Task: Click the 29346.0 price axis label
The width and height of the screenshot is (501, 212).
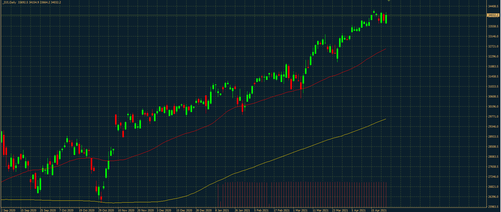Action: click(493, 127)
